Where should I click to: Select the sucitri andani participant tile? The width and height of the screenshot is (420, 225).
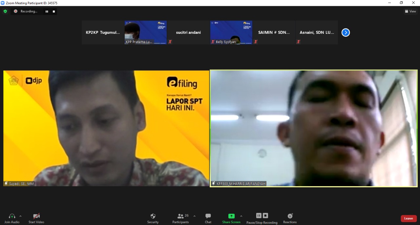(188, 32)
